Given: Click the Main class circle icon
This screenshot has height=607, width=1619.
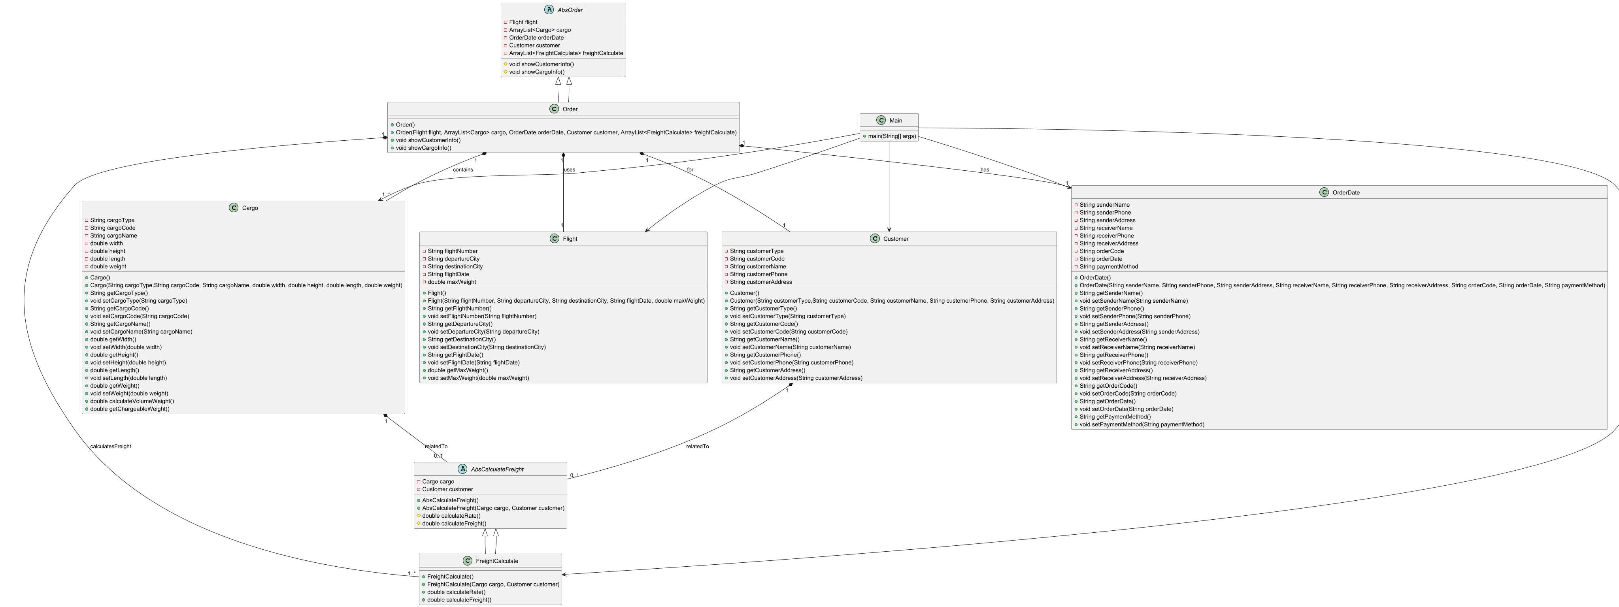Looking at the screenshot, I should 881,120.
